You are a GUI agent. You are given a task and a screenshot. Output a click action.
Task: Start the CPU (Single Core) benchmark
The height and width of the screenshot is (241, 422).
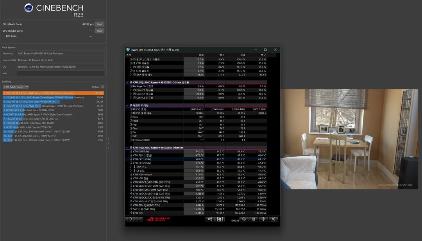pyautogui.click(x=99, y=31)
